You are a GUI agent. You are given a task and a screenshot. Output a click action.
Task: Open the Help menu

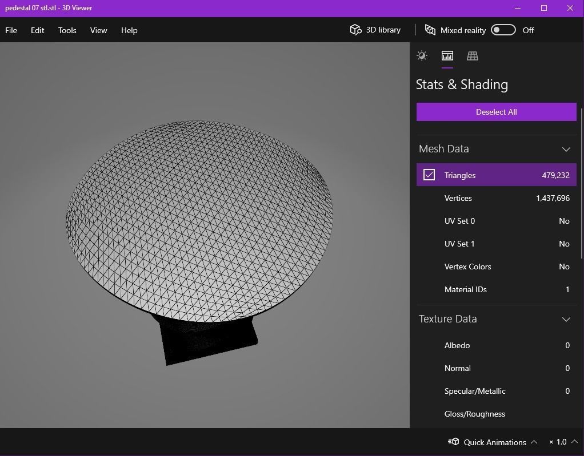pos(129,30)
